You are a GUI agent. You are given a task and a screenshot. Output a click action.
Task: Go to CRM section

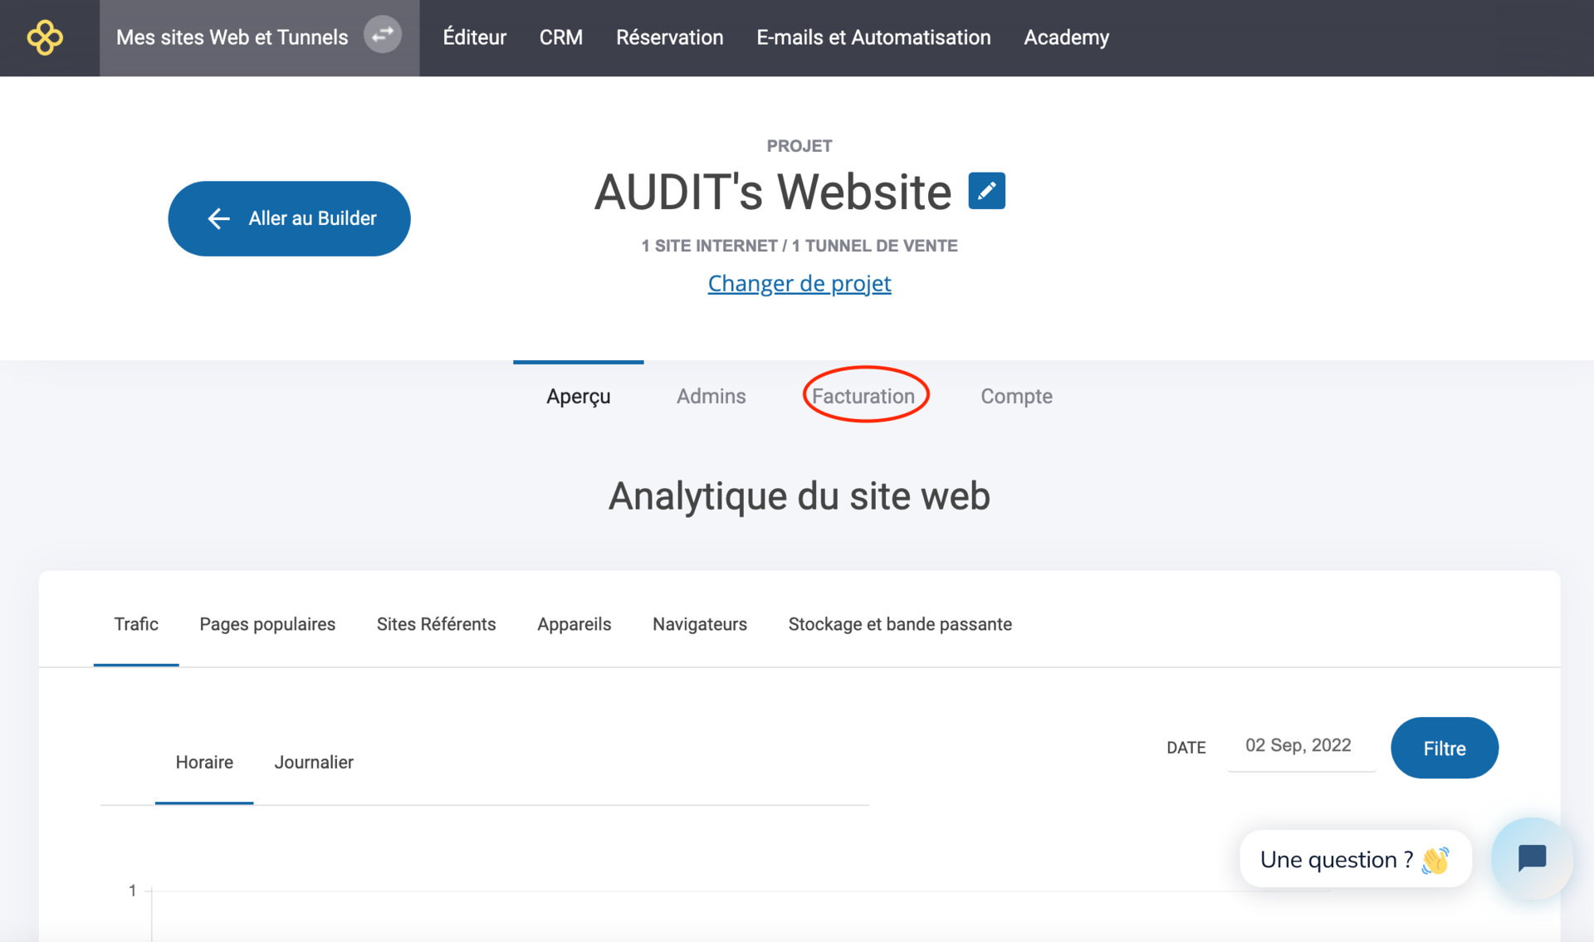561,37
